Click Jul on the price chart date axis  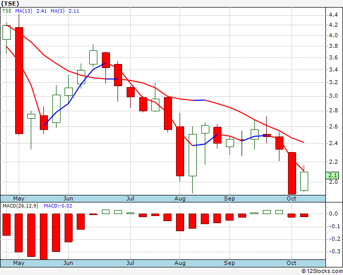click(x=130, y=198)
